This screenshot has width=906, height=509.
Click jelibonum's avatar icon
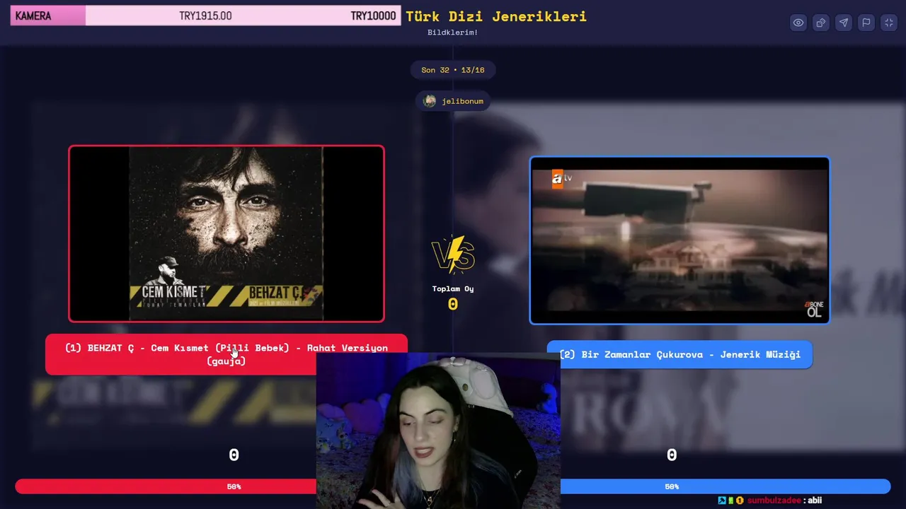pos(430,101)
